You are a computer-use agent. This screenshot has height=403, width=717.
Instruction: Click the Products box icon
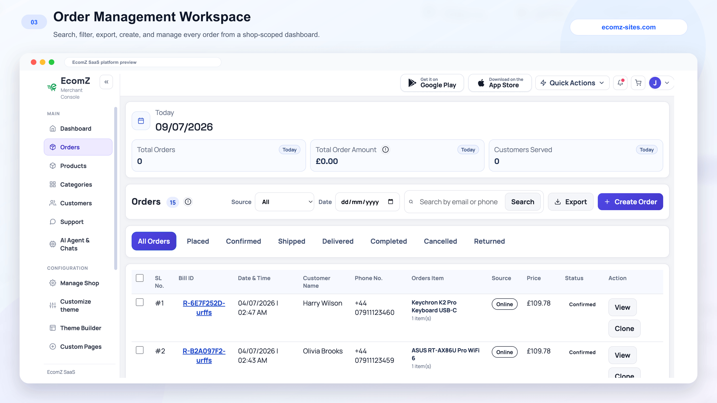coord(53,166)
